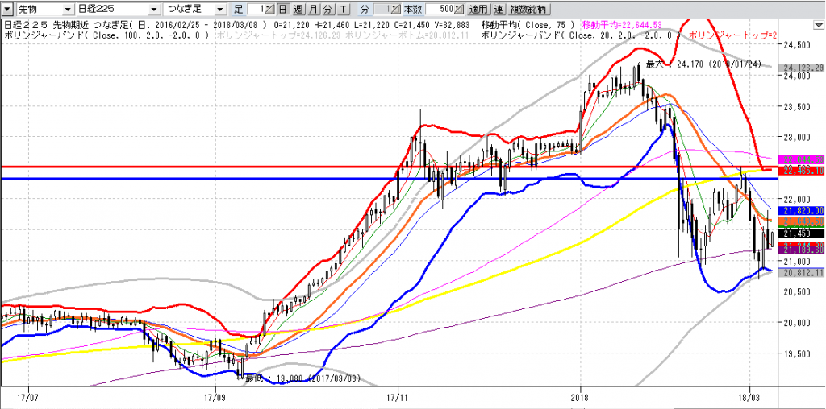Switch chart to monthly (月) timeframe
The width and height of the screenshot is (826, 409).
coord(313,10)
